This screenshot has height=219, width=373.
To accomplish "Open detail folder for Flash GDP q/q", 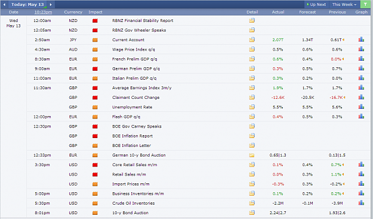I will pyautogui.click(x=252, y=117).
